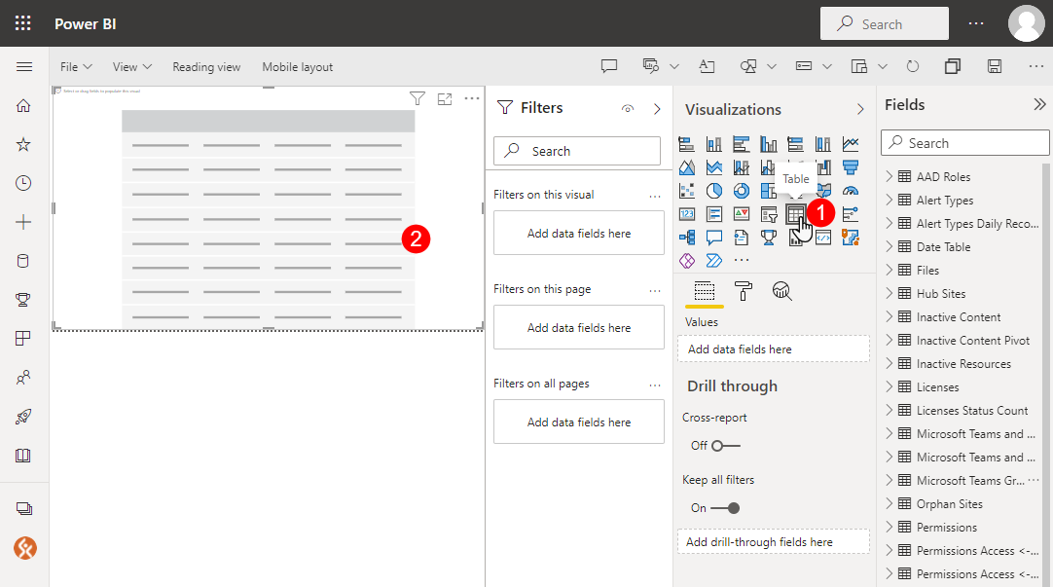Expand the Hub Sites table

click(x=890, y=294)
